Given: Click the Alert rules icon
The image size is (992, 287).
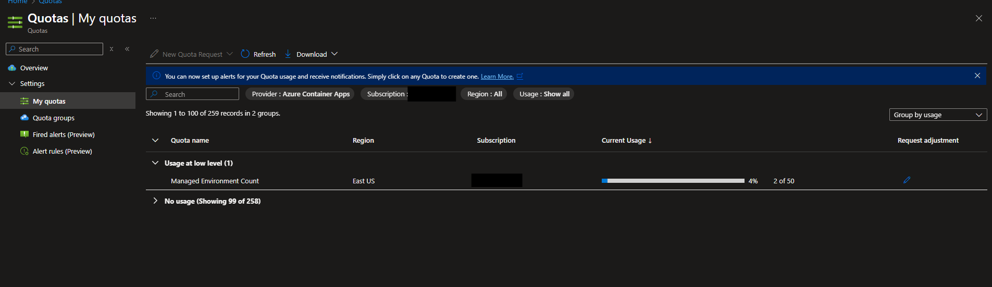Looking at the screenshot, I should (24, 151).
